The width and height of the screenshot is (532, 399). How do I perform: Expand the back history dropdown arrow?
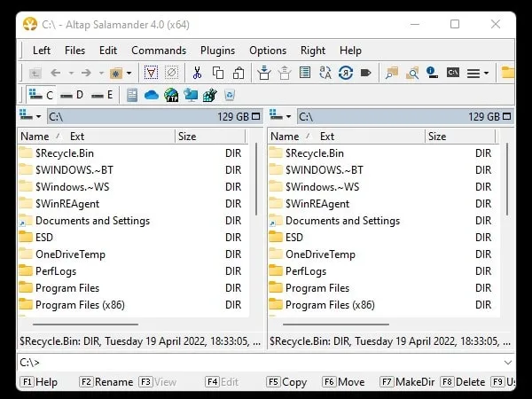coord(71,73)
